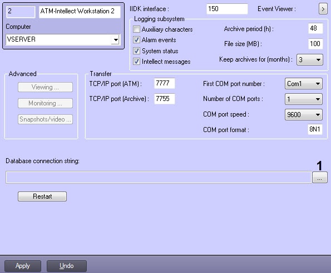Viewport: 331px width, 273px height.
Task: Click the TCP/IP port (ATM) field
Action: click(165, 83)
